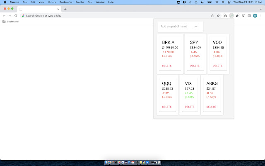Open the View menu

(x=41, y=2)
